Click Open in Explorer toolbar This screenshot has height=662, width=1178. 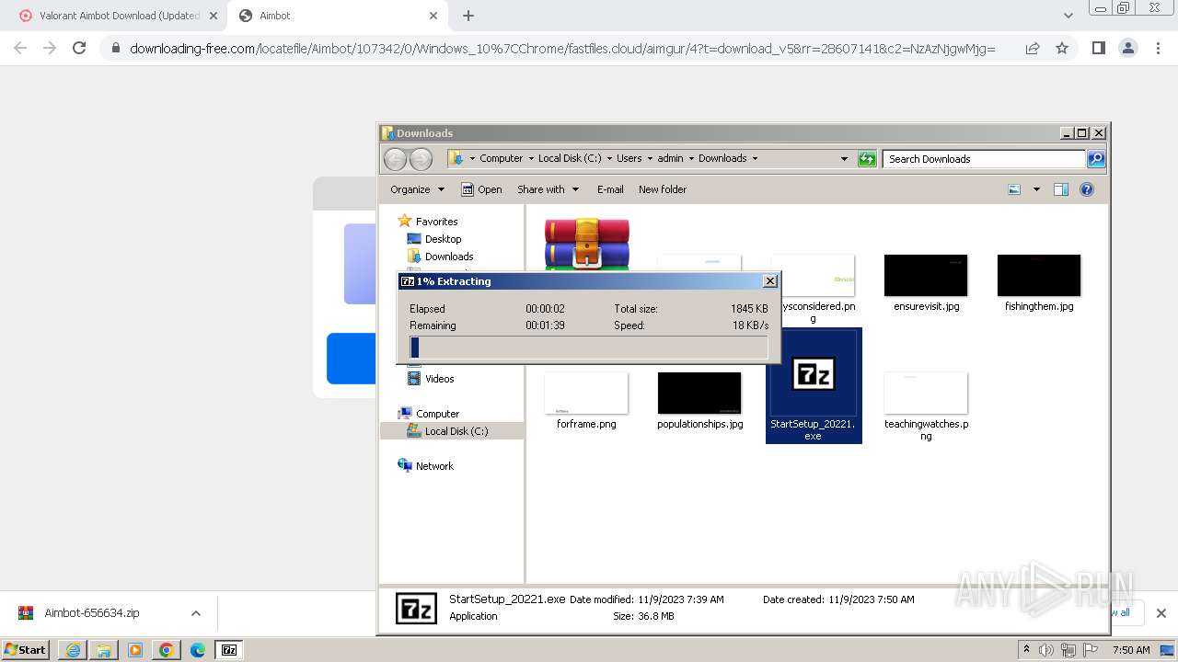[x=481, y=189]
